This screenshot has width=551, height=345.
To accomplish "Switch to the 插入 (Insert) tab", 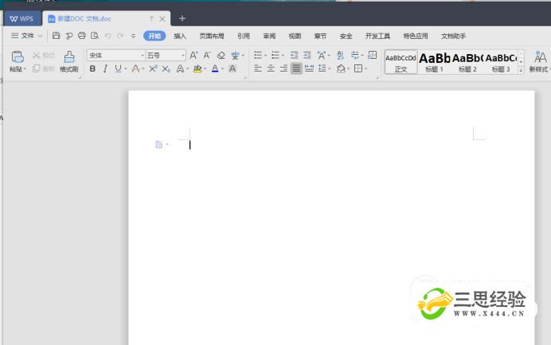I will [x=180, y=36].
